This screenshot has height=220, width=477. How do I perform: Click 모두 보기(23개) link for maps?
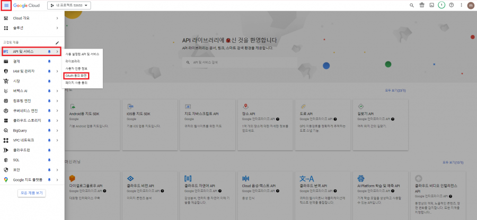click(395, 91)
